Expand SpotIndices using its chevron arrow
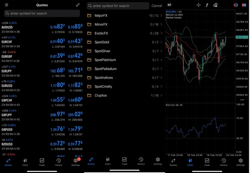 pos(161,78)
